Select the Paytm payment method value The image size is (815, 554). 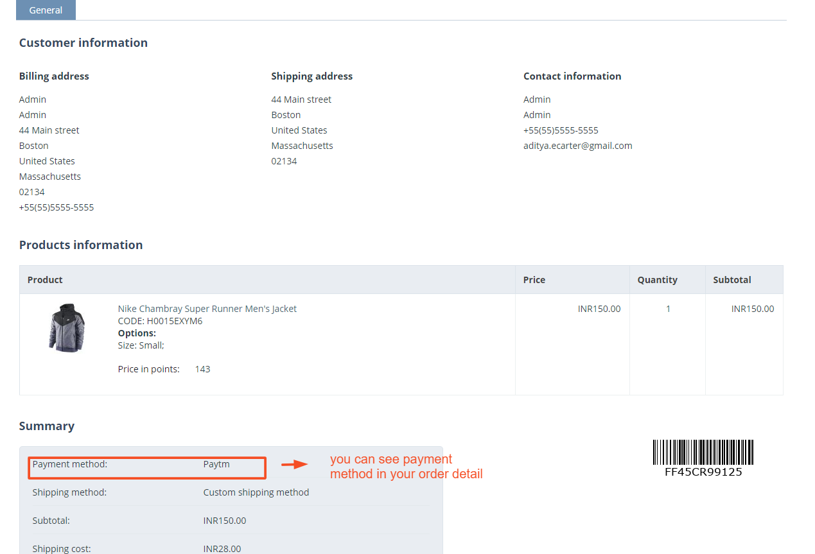pyautogui.click(x=216, y=464)
